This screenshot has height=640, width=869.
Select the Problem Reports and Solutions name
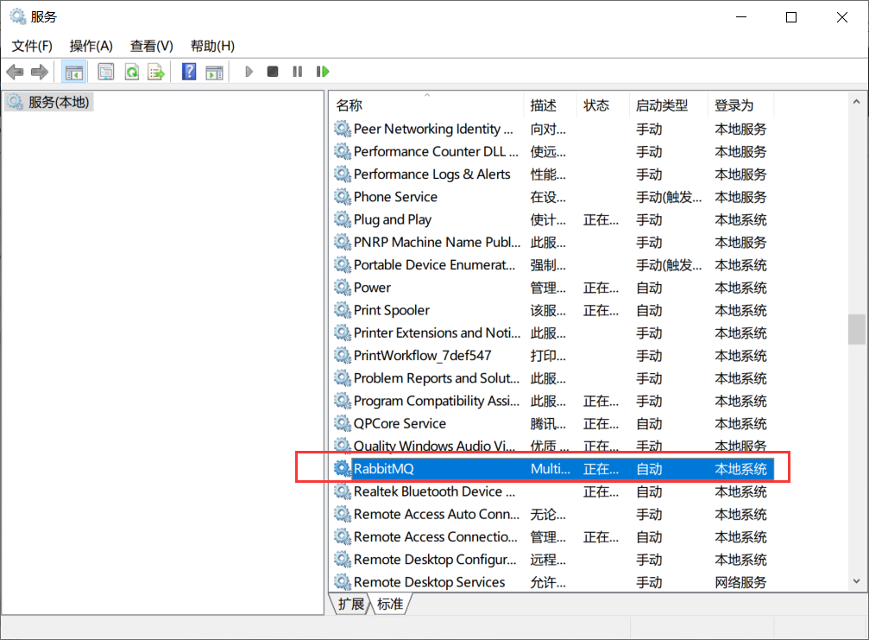pos(437,378)
